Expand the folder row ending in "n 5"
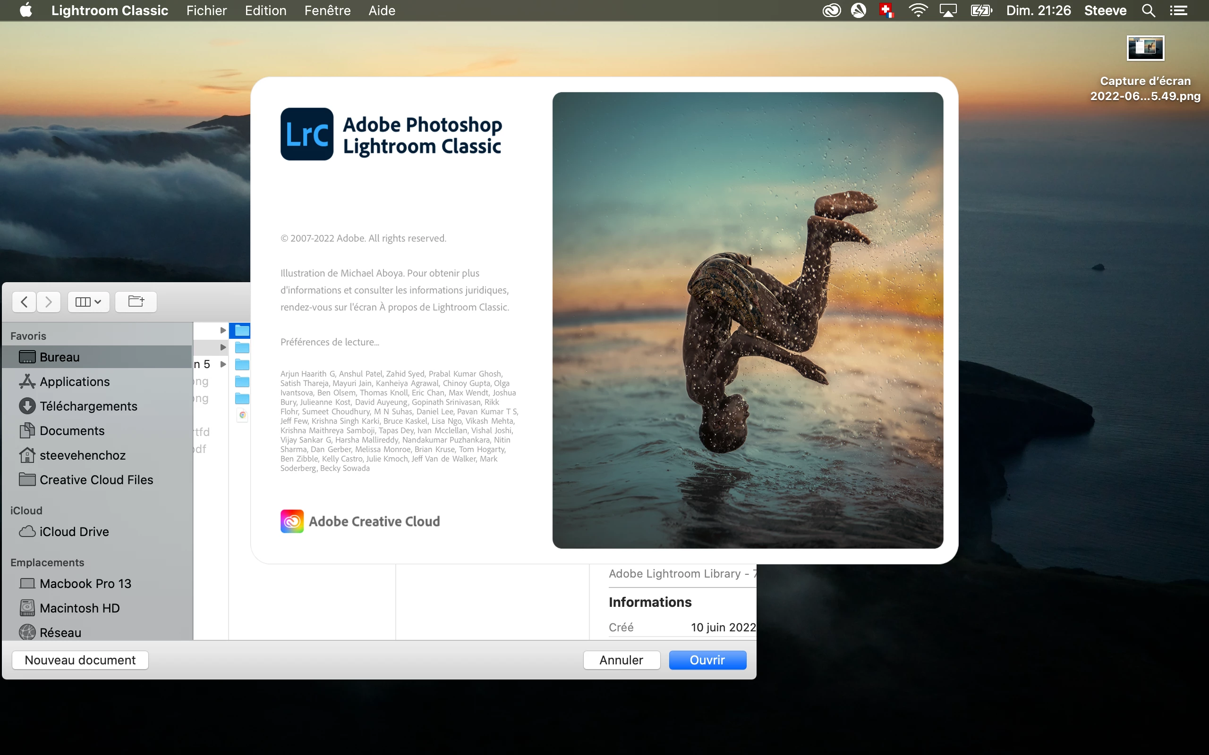1209x755 pixels. pyautogui.click(x=223, y=364)
